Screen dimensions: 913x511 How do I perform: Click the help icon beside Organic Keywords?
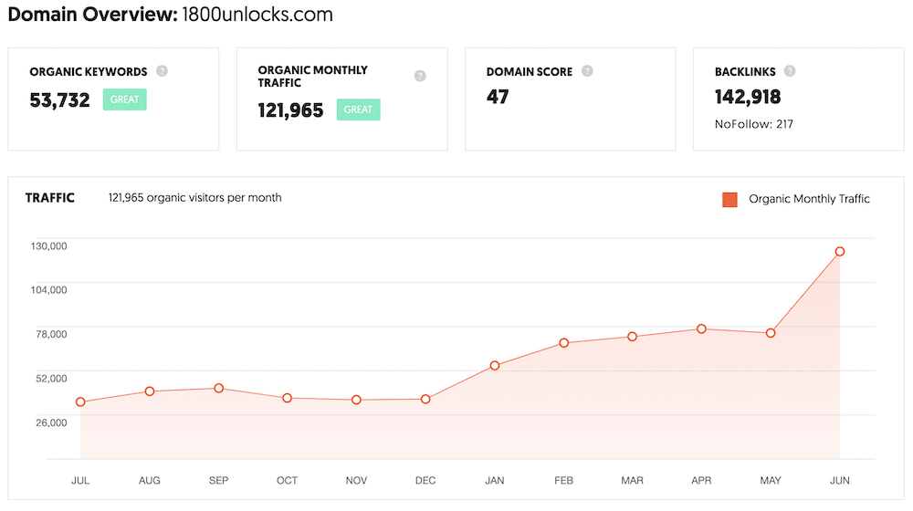click(163, 71)
